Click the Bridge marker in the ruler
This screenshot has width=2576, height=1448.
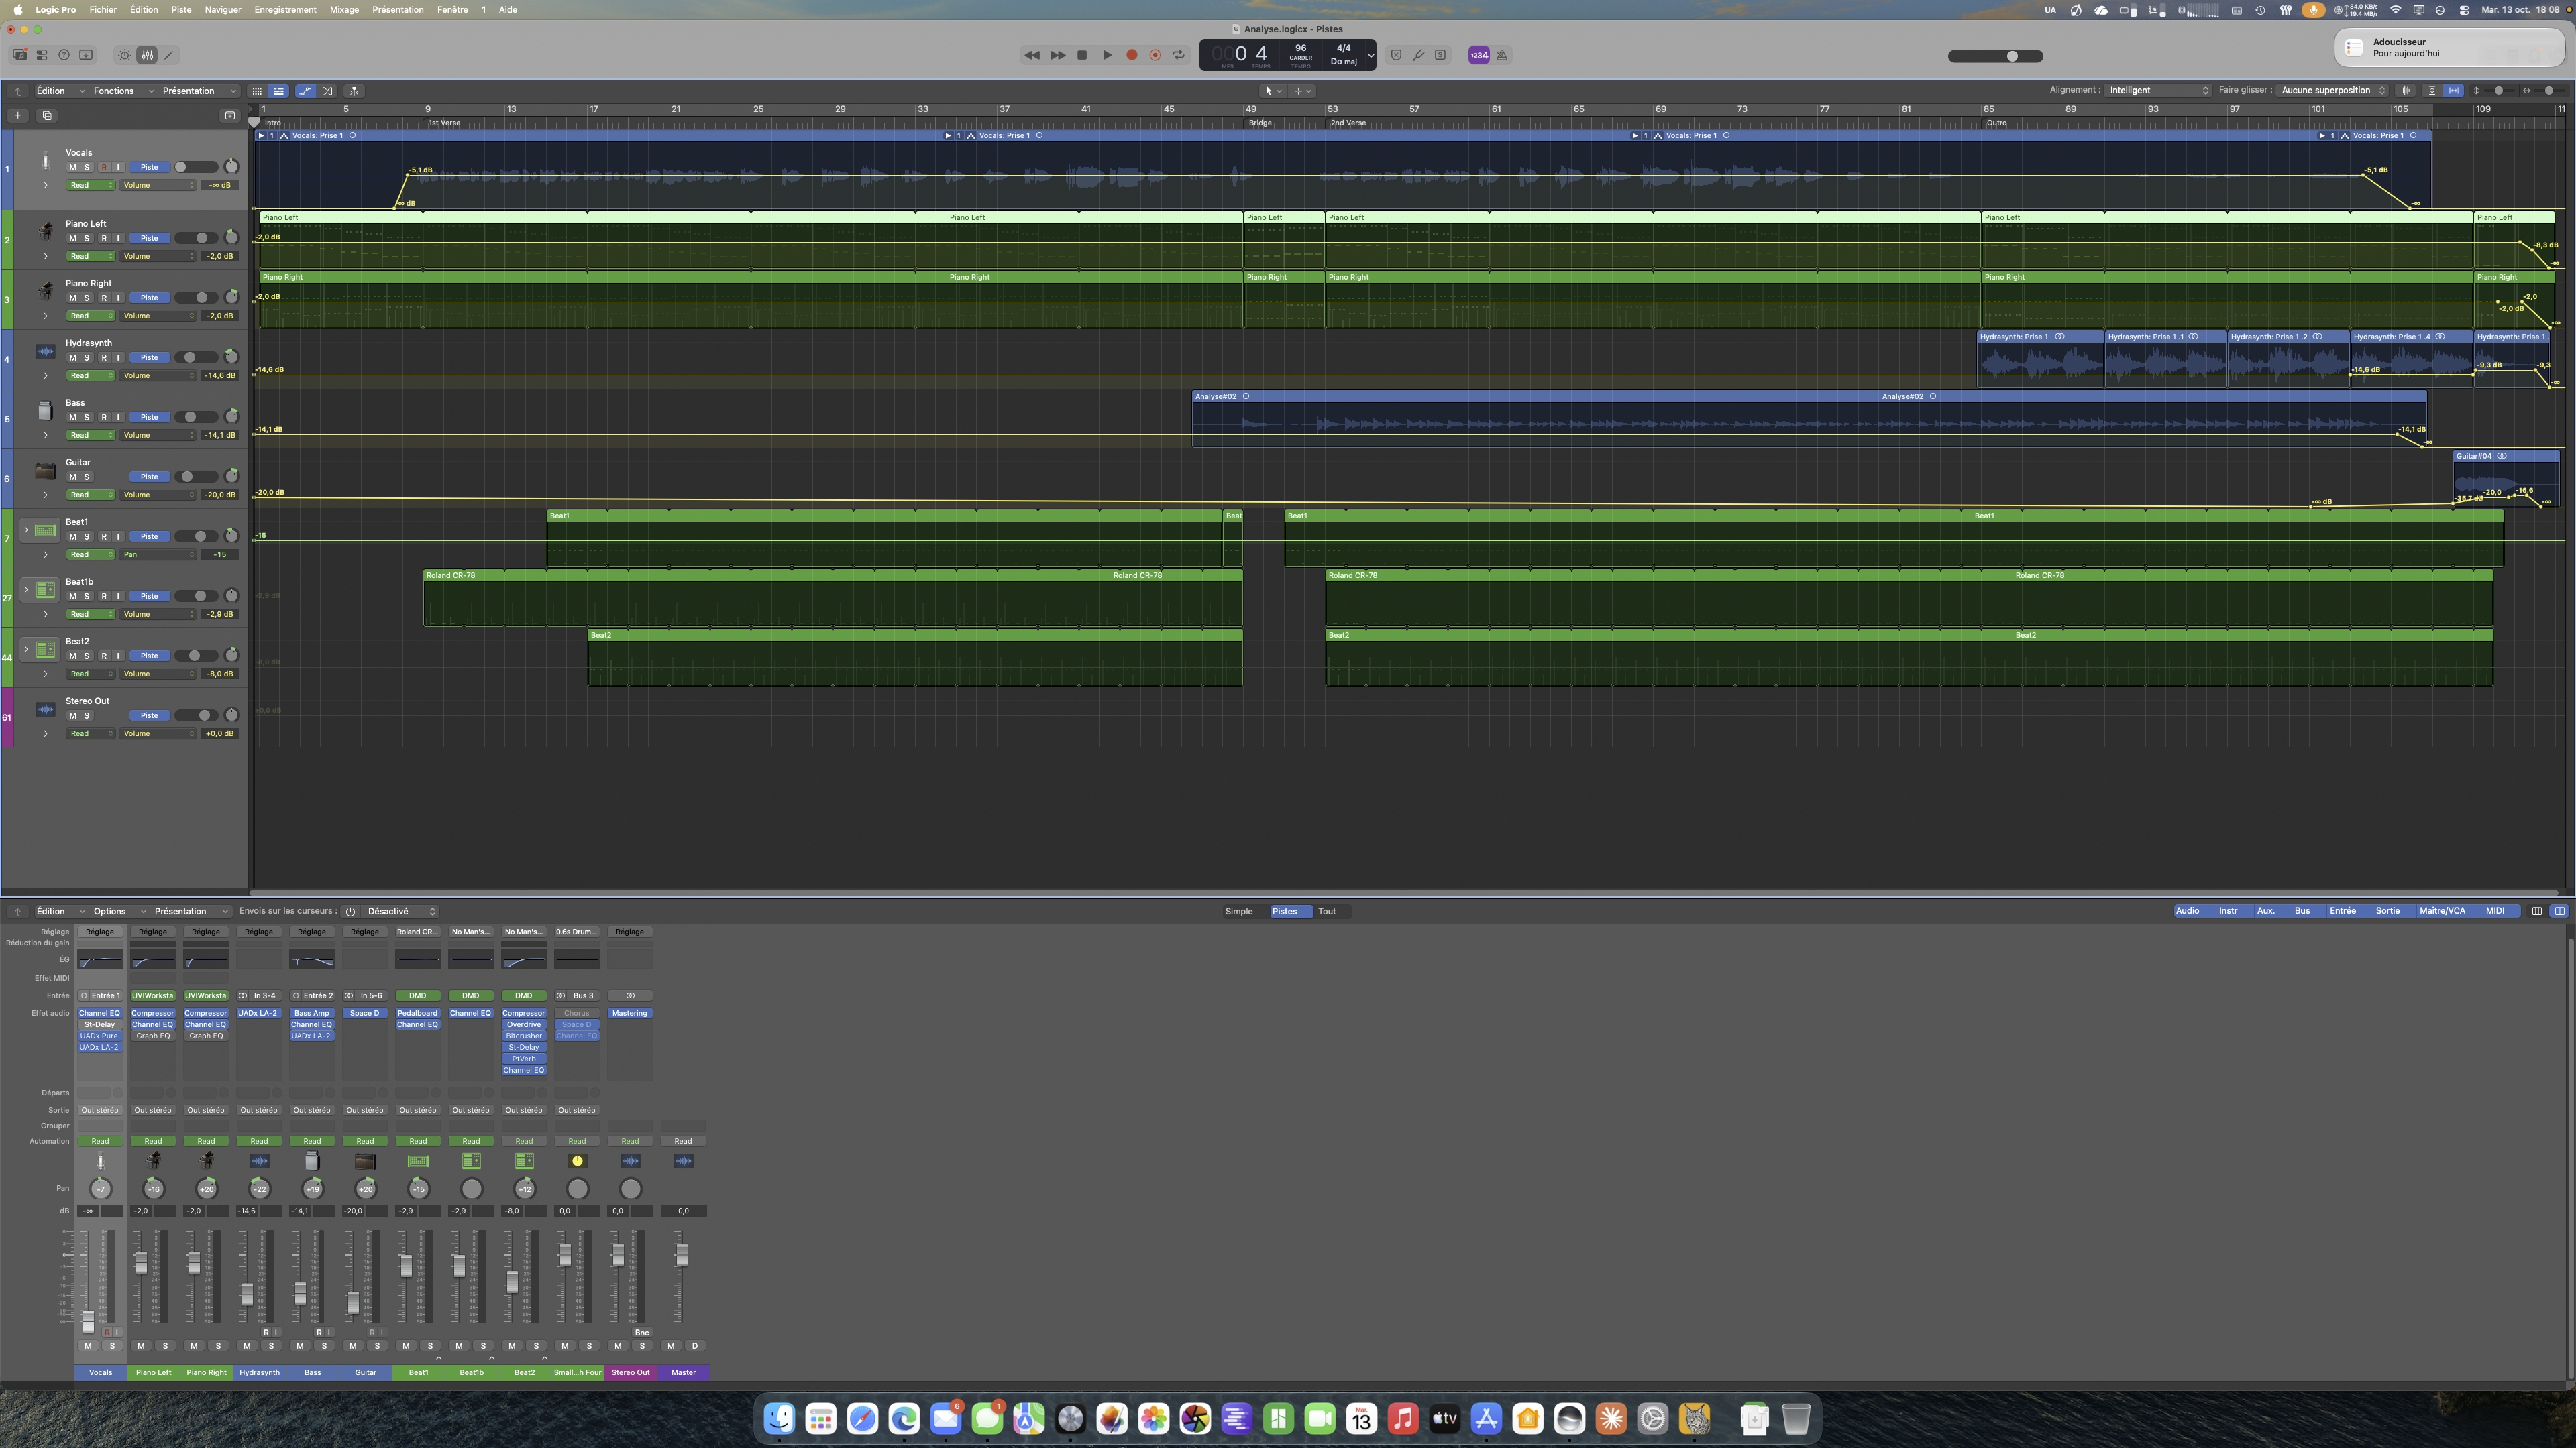(1260, 123)
